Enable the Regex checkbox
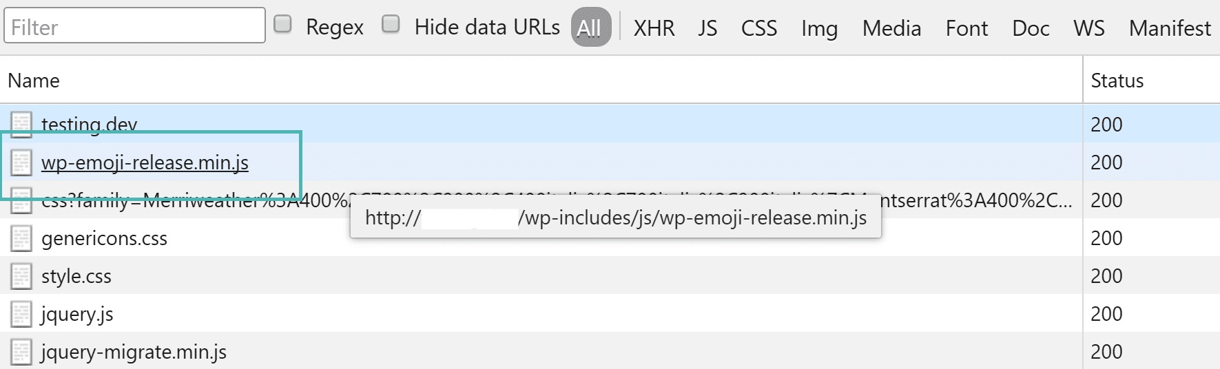 pos(282,25)
